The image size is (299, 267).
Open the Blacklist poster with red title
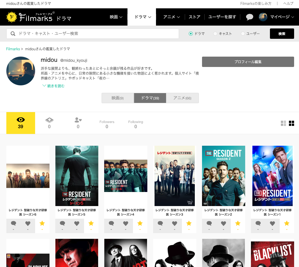point(272,254)
